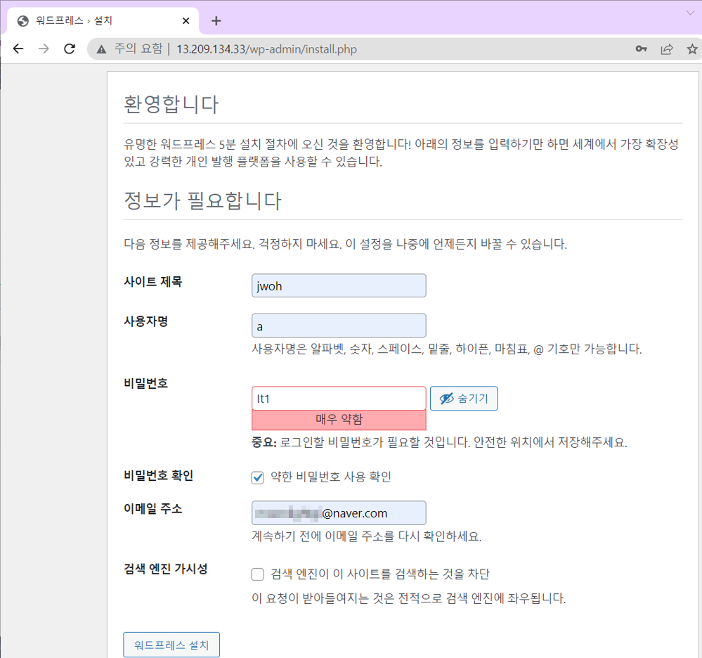Uncheck 약한 비밀번호 사용 확인 checkbox
This screenshot has height=658, width=702.
tap(257, 477)
